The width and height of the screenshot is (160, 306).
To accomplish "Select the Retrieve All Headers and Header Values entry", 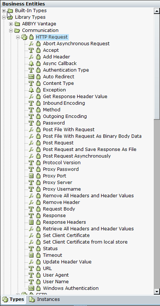I will point(88,229).
